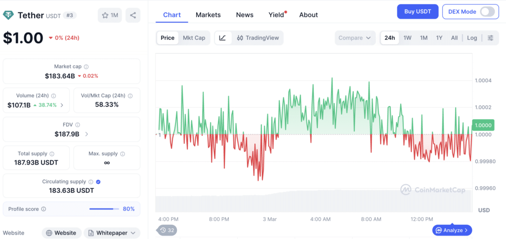Click the 1.0004 price axis label
The height and width of the screenshot is (239, 506).
(483, 80)
